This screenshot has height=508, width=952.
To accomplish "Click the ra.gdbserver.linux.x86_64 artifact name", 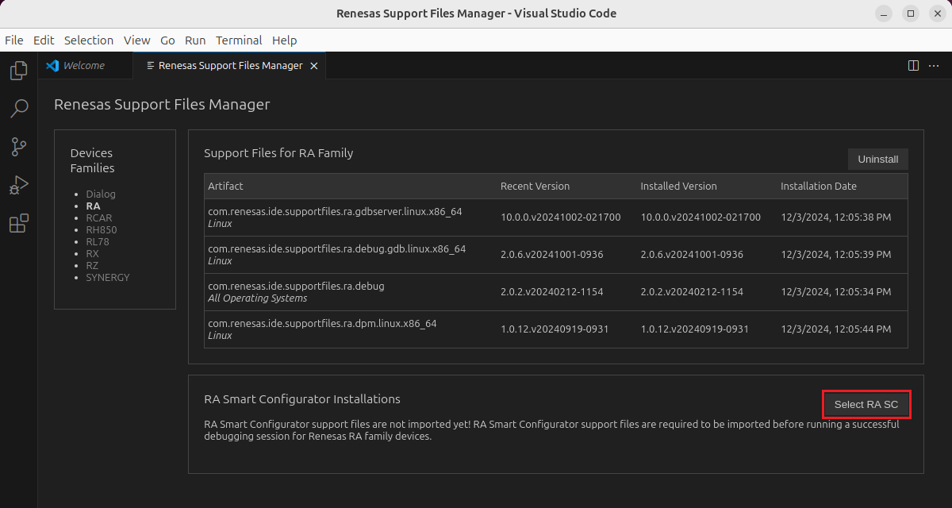I will coord(335,211).
